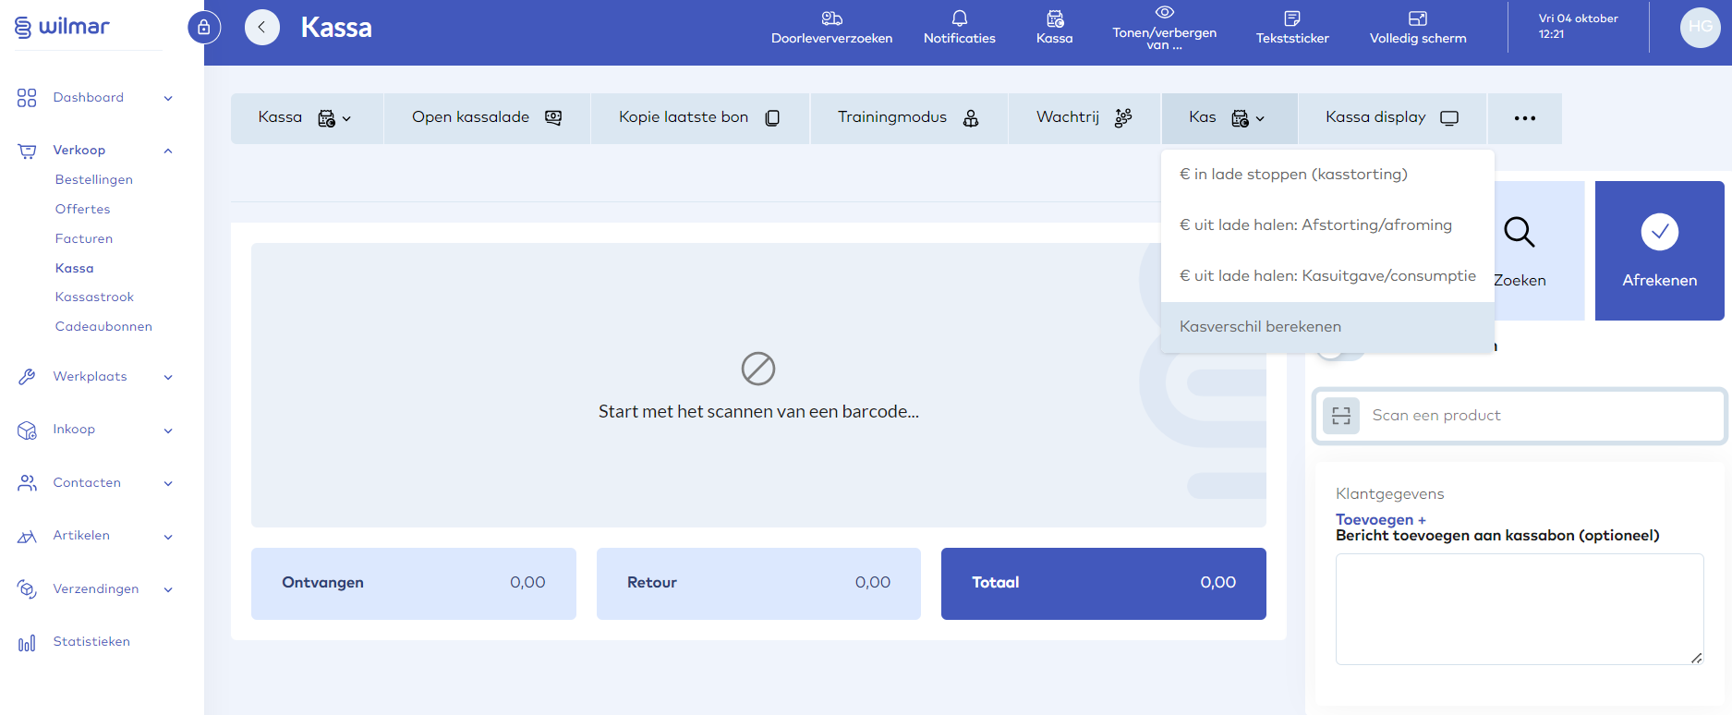Expand the Werkplaats sidebar section

click(168, 377)
